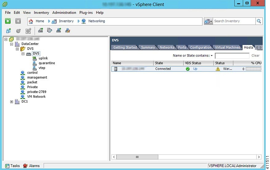This screenshot has height=170, width=270.
Task: Click the host name filter text box
Action: [x=232, y=55]
